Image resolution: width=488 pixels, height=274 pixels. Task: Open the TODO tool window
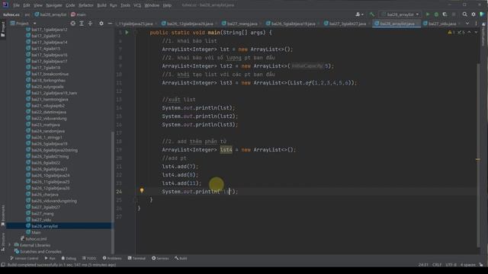click(89, 258)
